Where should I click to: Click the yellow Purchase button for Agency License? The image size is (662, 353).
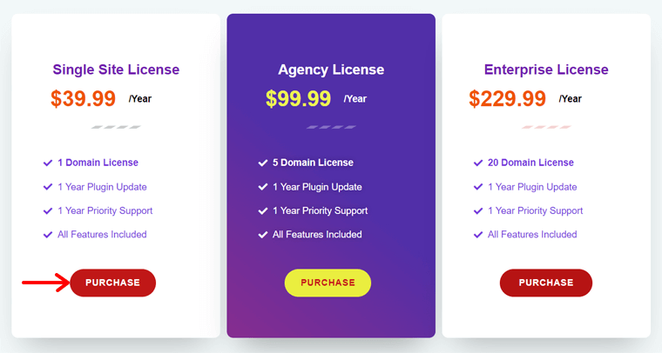[x=328, y=283]
